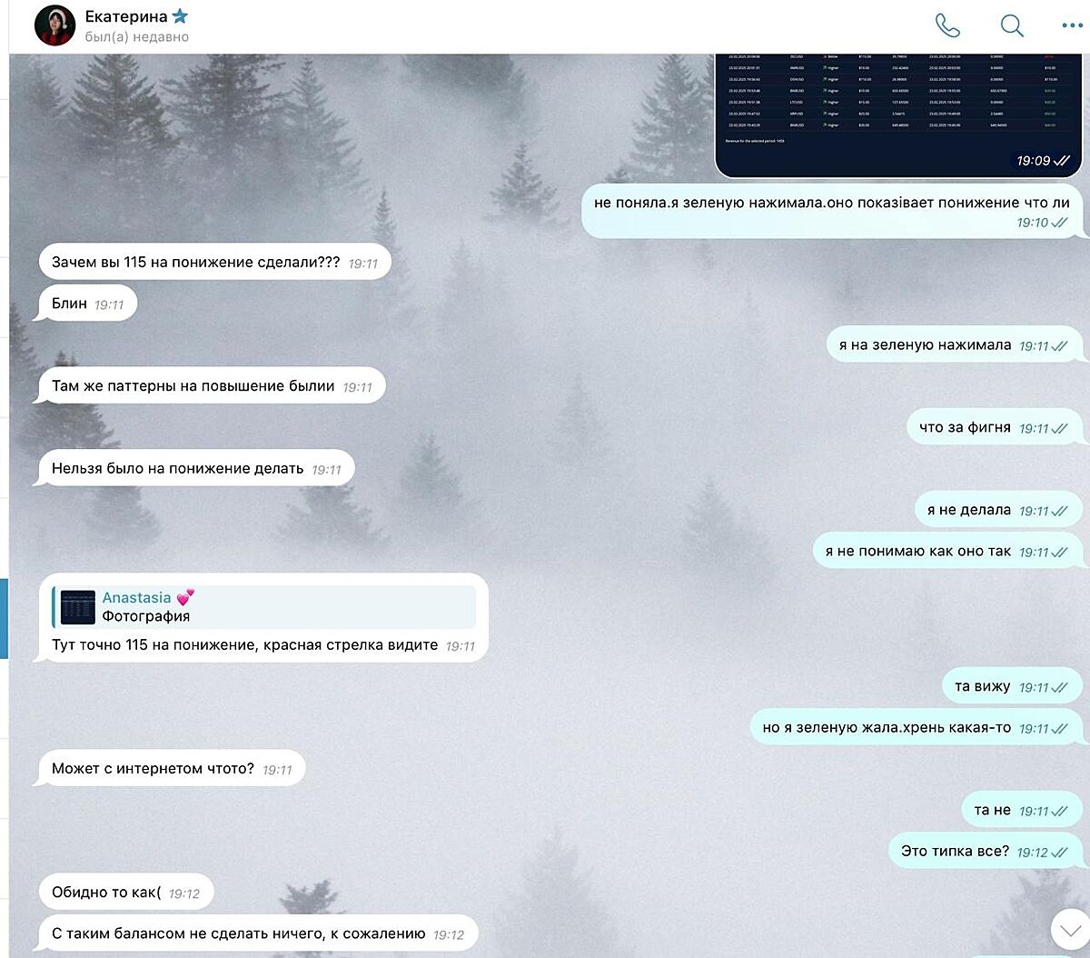1090x958 pixels.
Task: Select outgoing message 'я не делала'
Action: pos(998,510)
